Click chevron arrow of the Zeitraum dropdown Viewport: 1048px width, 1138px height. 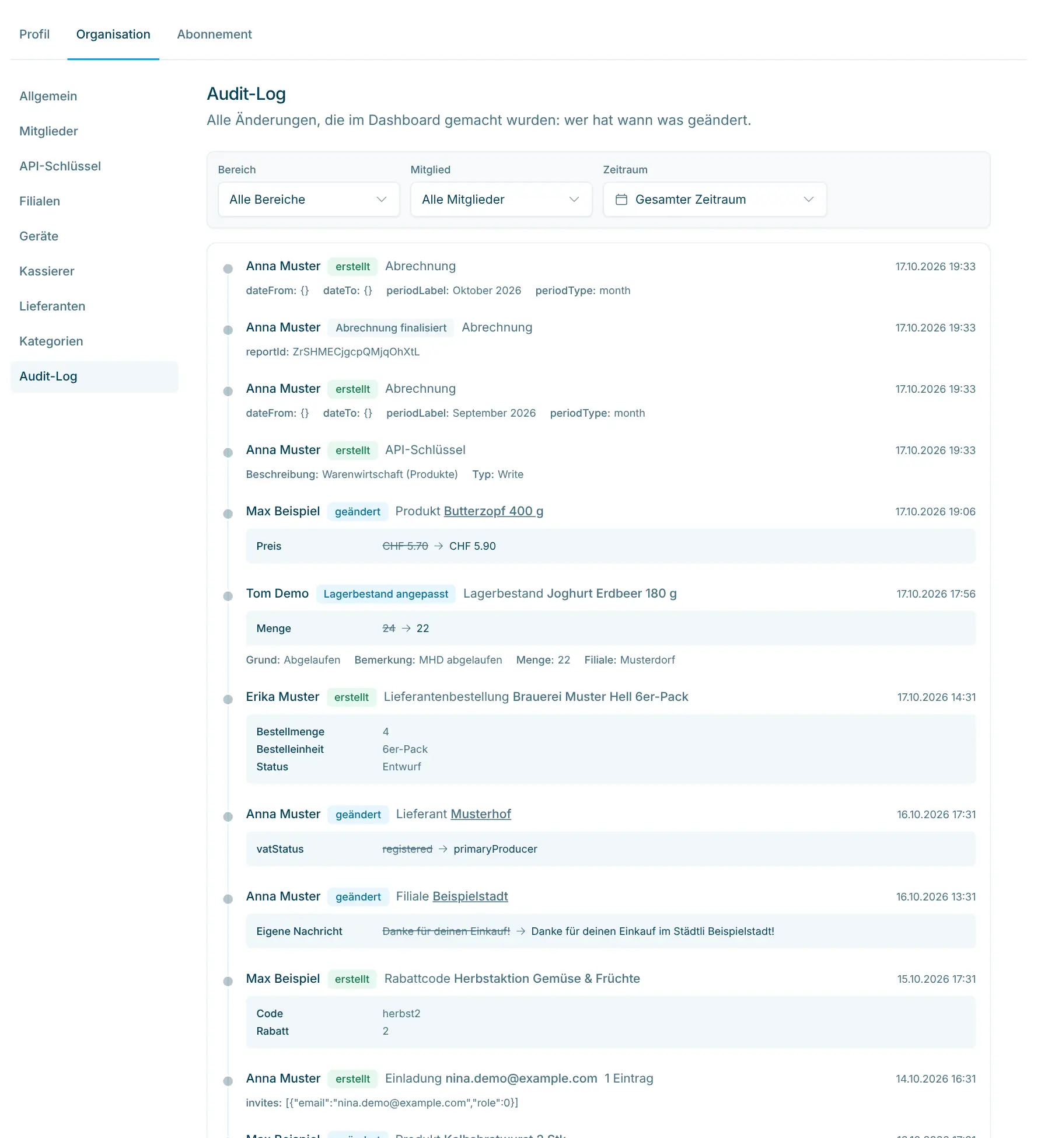(x=809, y=200)
